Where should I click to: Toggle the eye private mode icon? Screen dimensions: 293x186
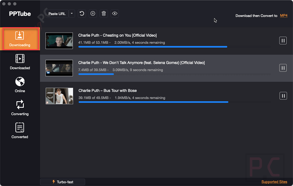coord(115,14)
